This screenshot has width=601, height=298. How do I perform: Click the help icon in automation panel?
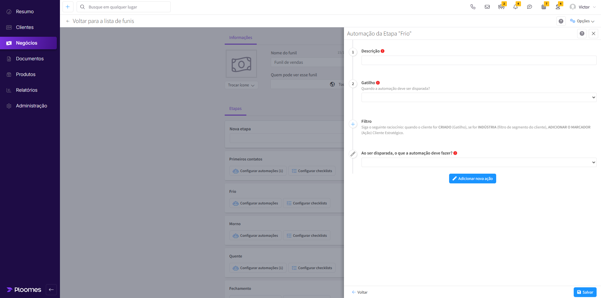coord(582,34)
